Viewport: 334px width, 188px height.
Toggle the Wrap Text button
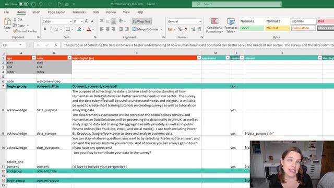[141, 21]
